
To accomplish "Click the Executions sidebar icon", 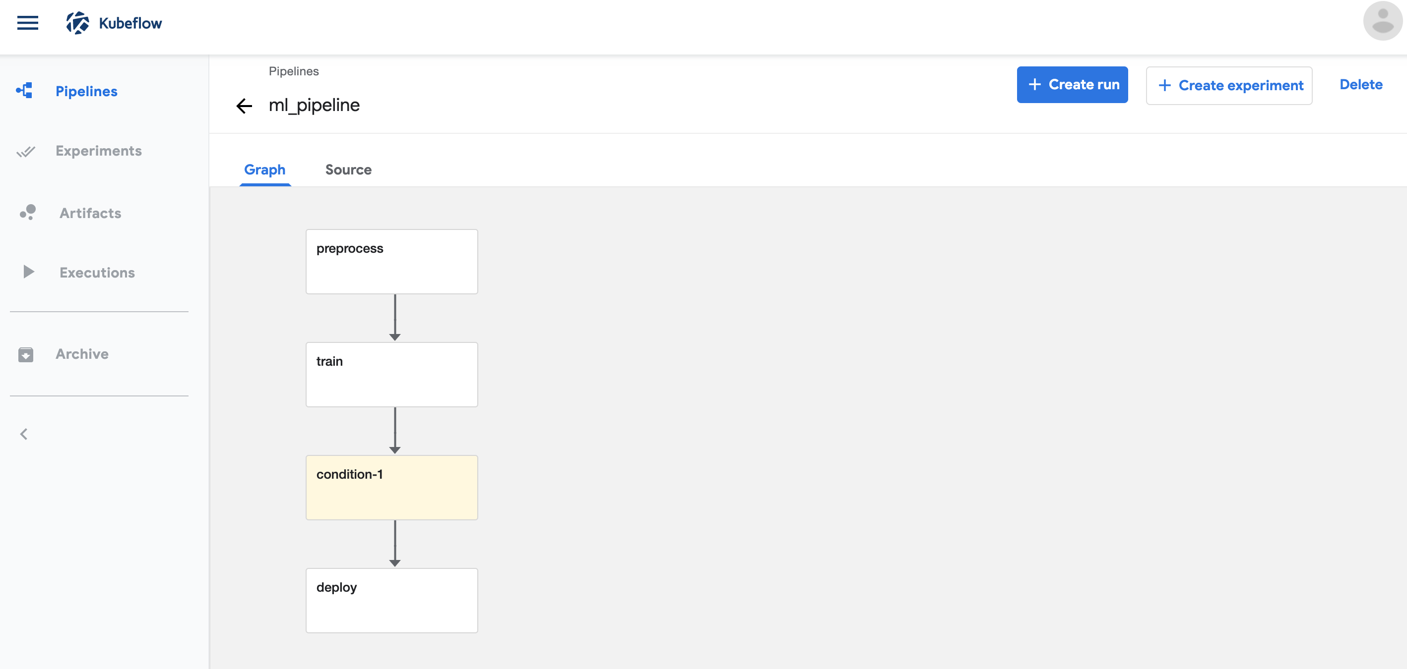I will (27, 272).
